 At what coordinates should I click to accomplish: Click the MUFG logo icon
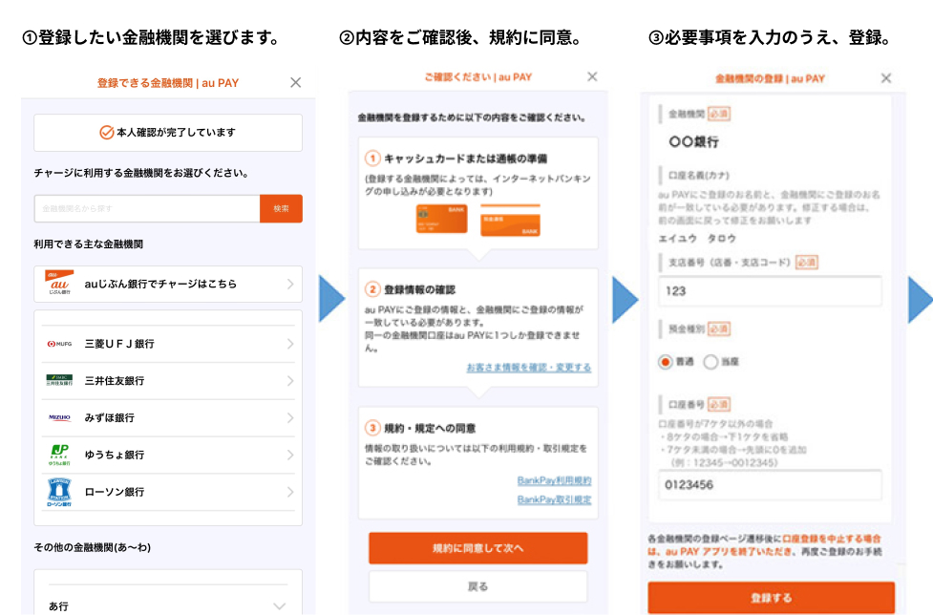click(x=59, y=344)
